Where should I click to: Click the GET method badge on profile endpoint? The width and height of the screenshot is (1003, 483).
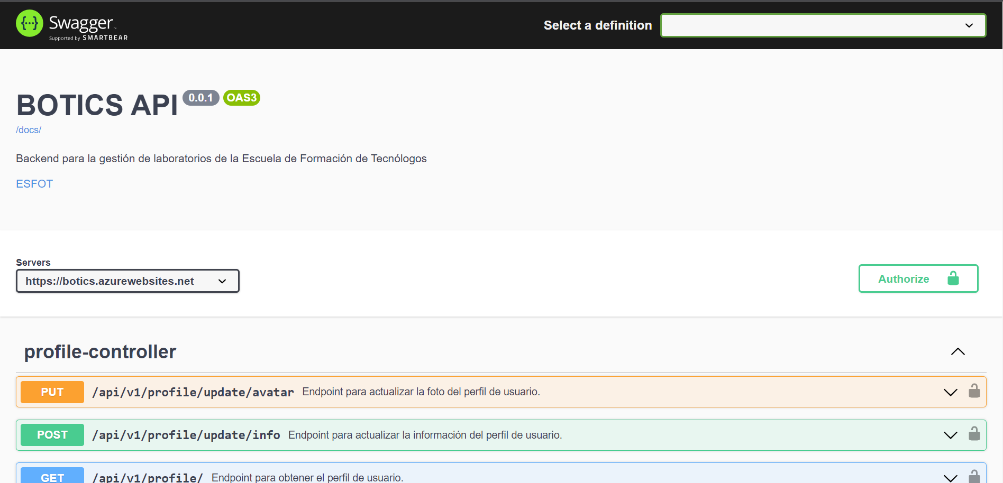(52, 476)
